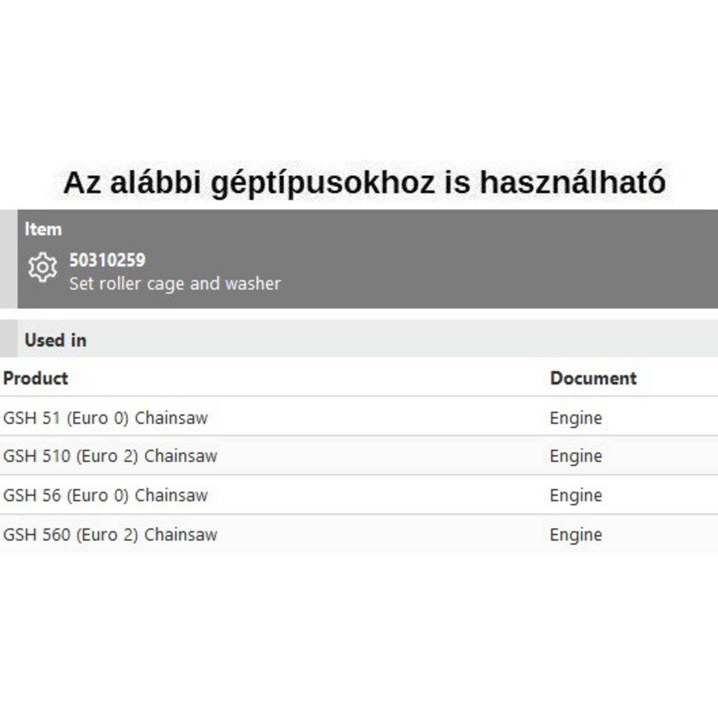Screen dimensions: 718x718
Task: Click the heading "Az alábbi géptípusokhoz is használható"
Action: [364, 183]
